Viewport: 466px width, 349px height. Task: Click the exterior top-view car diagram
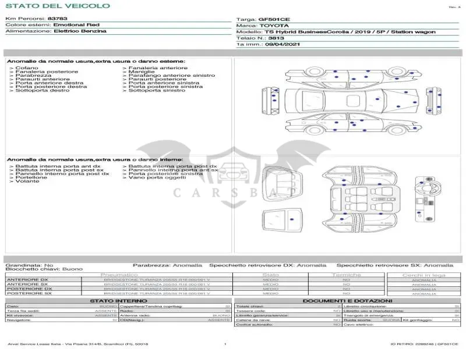(352, 101)
